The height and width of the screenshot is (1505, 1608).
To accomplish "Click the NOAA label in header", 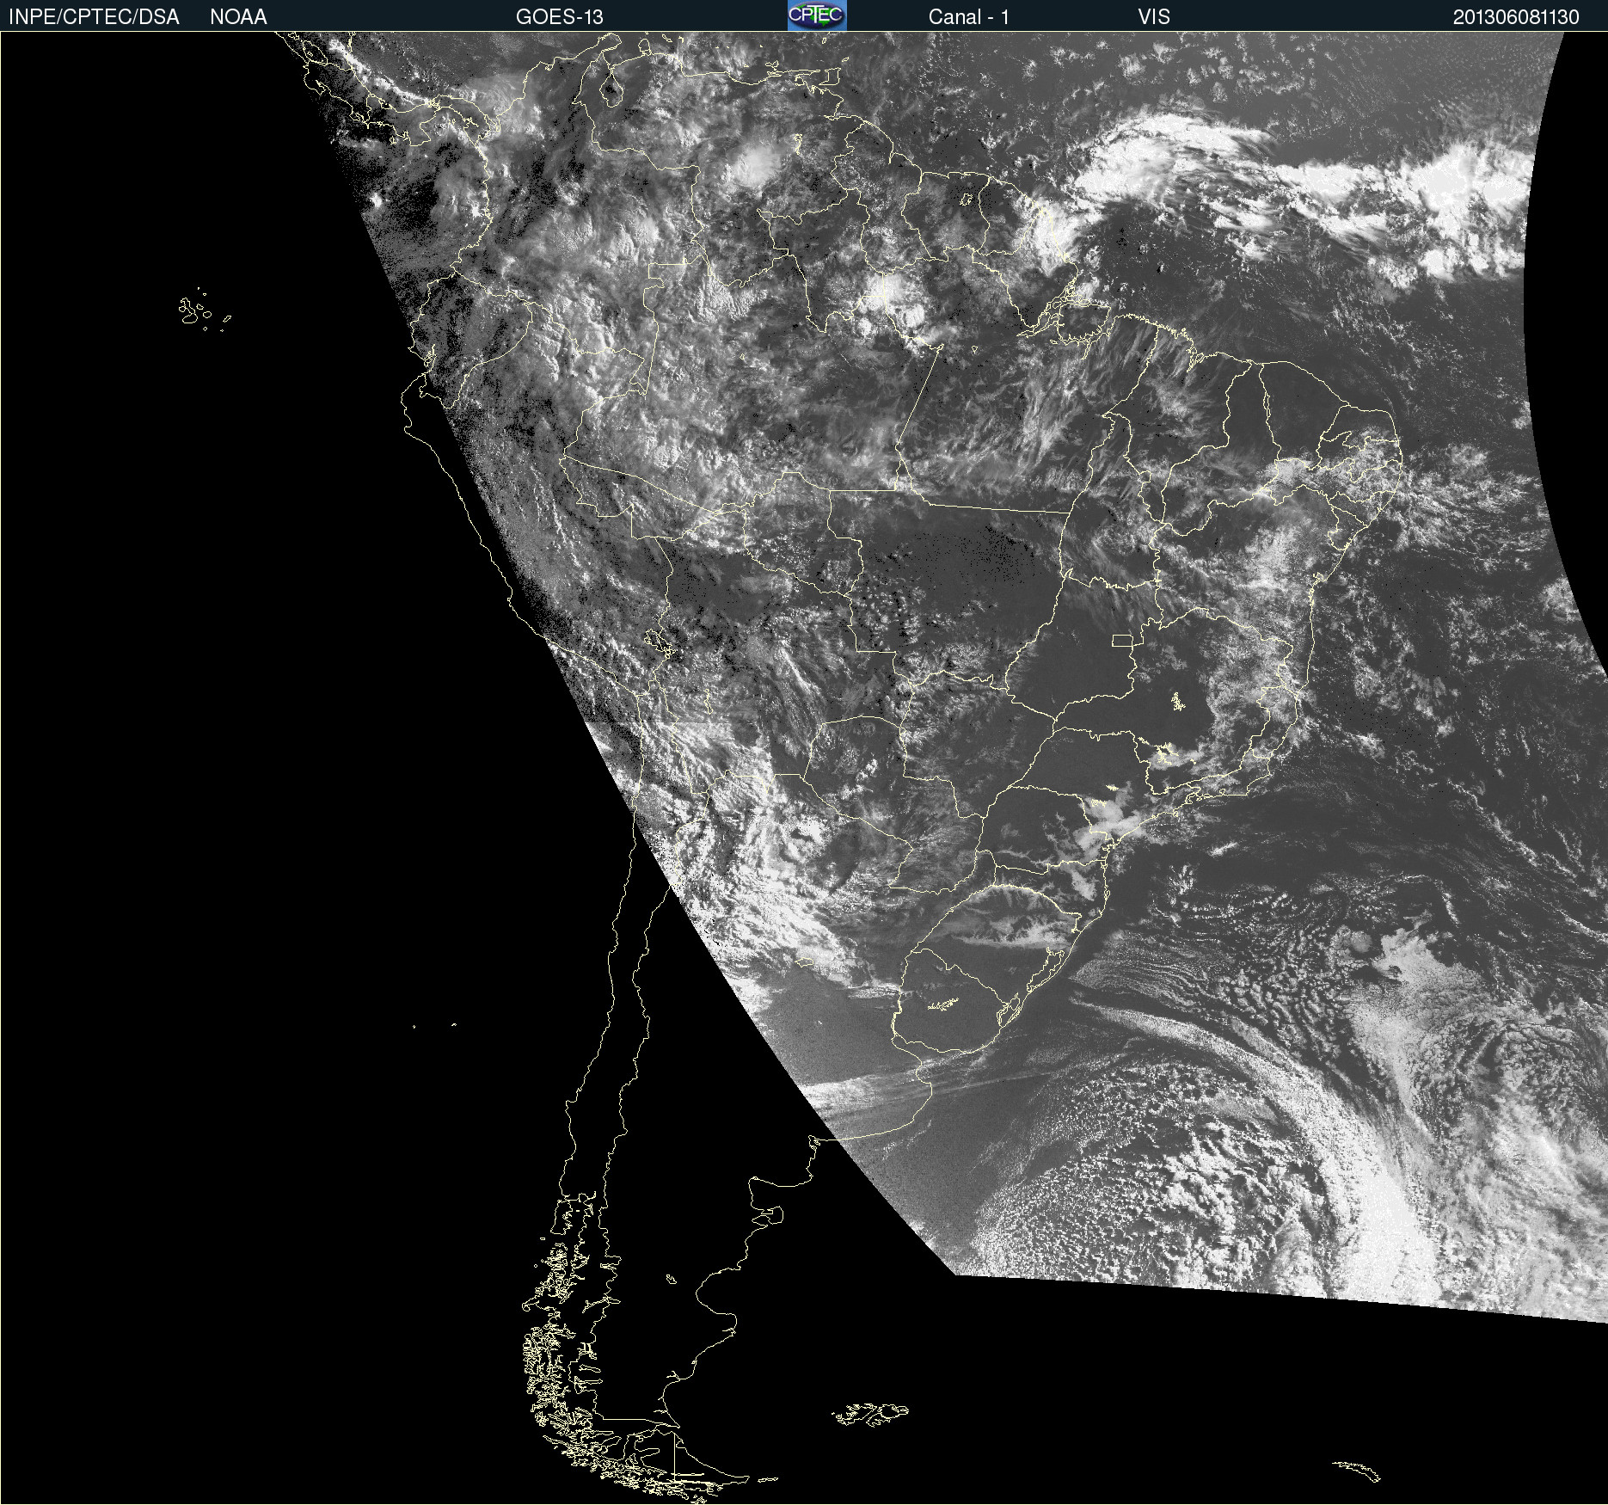I will click(238, 17).
